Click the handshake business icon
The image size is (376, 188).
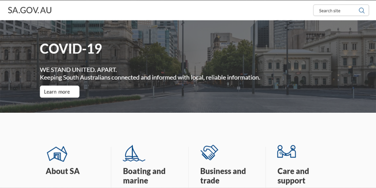click(x=209, y=152)
